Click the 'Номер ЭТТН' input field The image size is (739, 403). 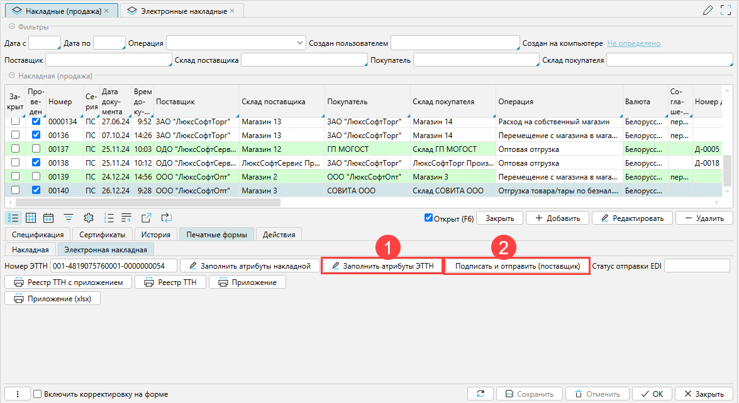click(114, 266)
